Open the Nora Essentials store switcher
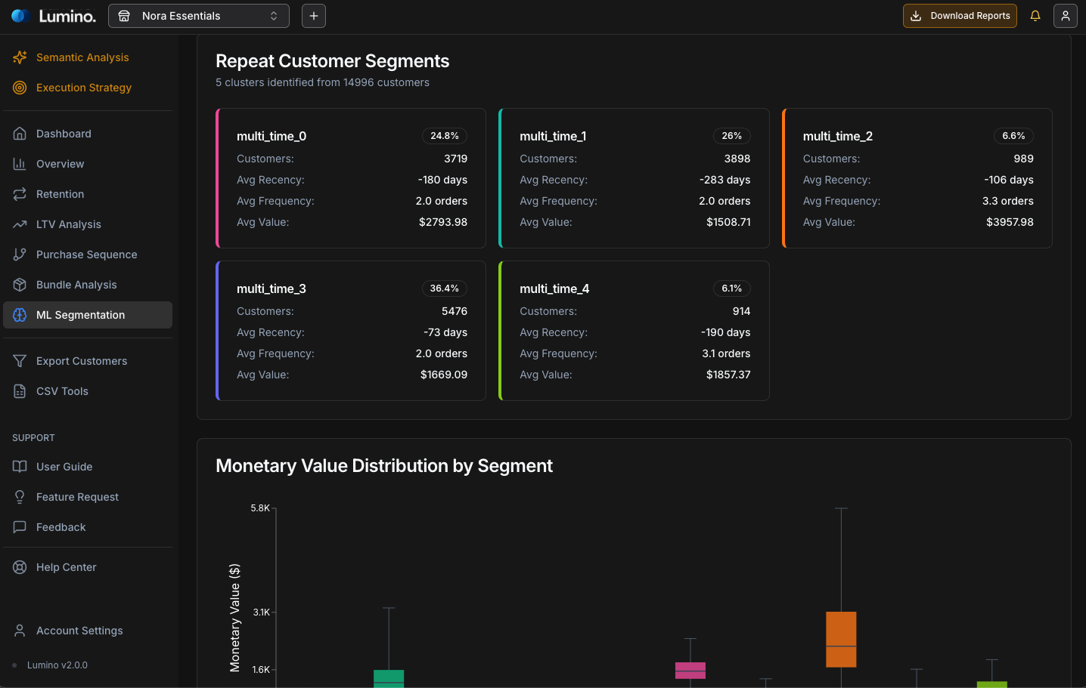This screenshot has width=1086, height=688. tap(198, 15)
